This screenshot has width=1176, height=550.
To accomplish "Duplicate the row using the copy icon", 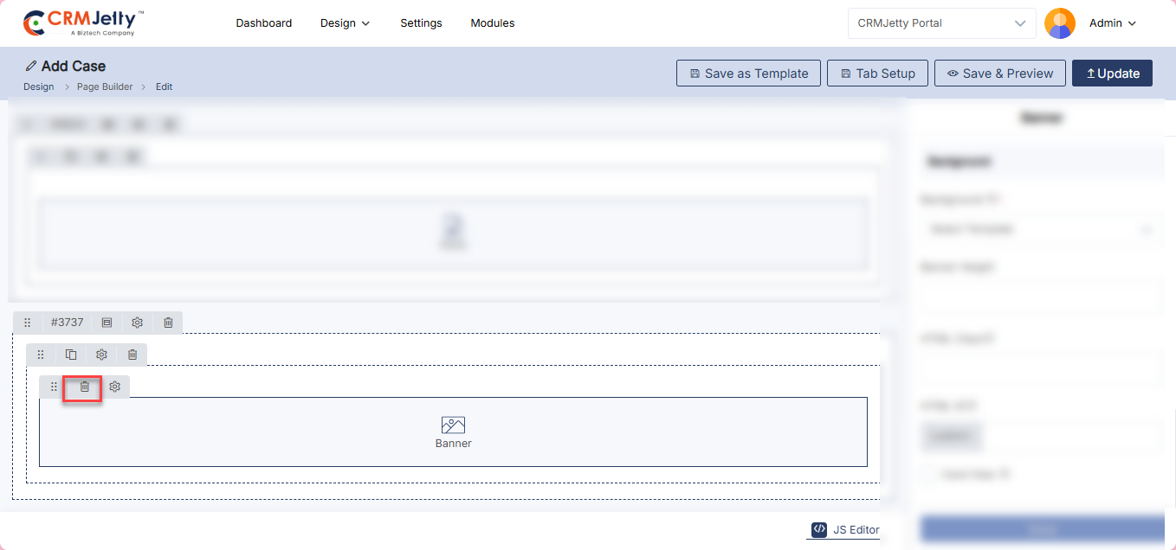I will click(71, 355).
